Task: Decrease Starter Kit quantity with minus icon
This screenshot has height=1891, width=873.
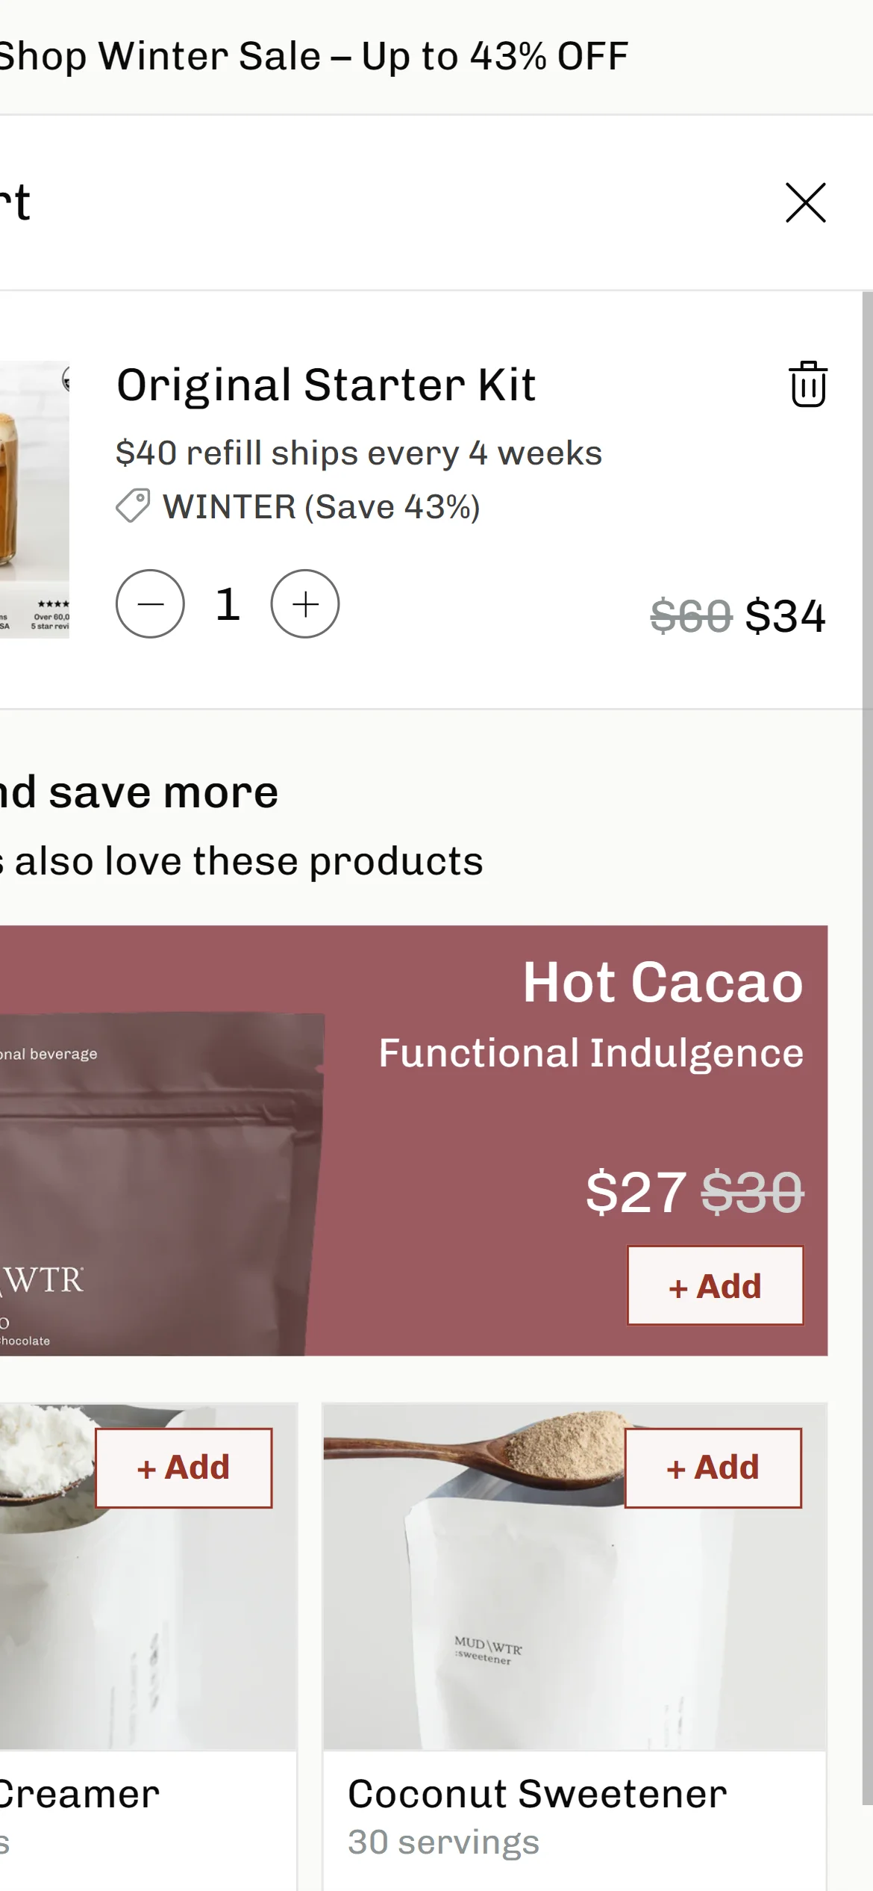Action: (150, 604)
